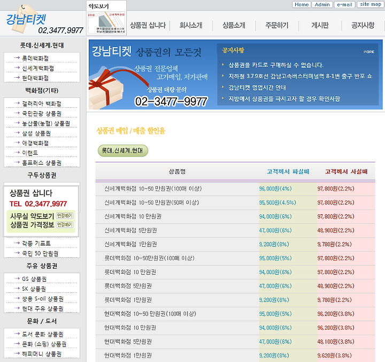Open the 상품권 삽니다 menu

(148, 25)
